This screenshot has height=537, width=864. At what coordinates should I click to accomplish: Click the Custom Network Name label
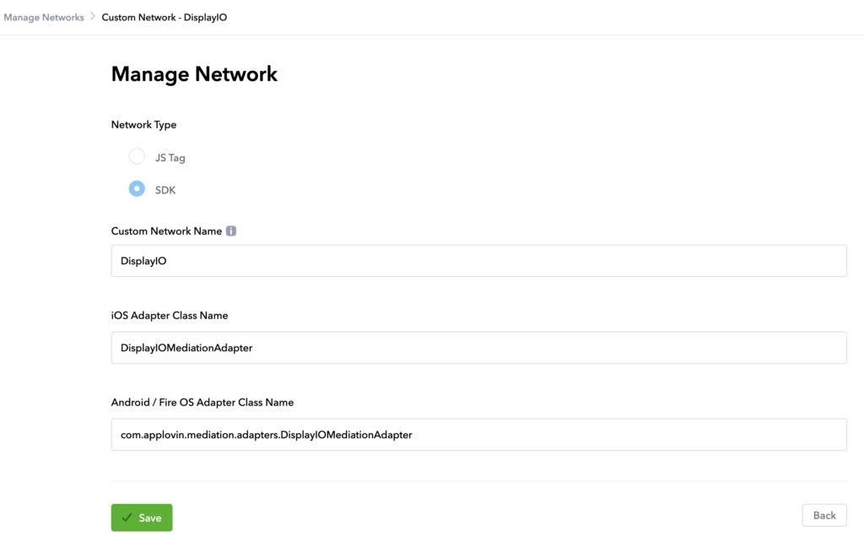point(166,231)
